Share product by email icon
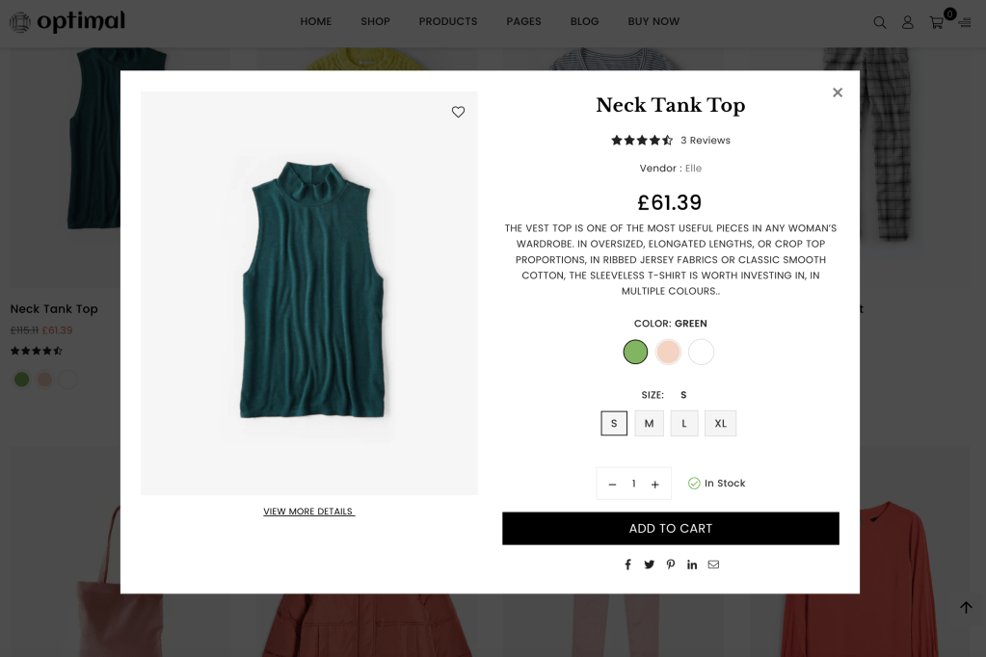This screenshot has width=986, height=657. [713, 565]
